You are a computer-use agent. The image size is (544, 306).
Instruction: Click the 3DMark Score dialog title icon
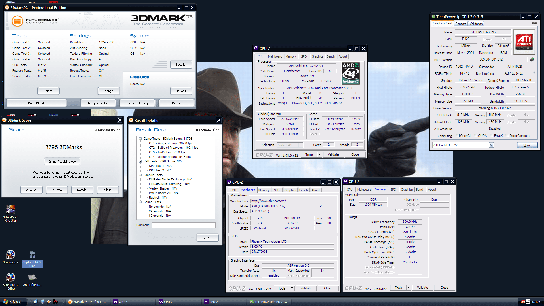[x=4, y=120]
